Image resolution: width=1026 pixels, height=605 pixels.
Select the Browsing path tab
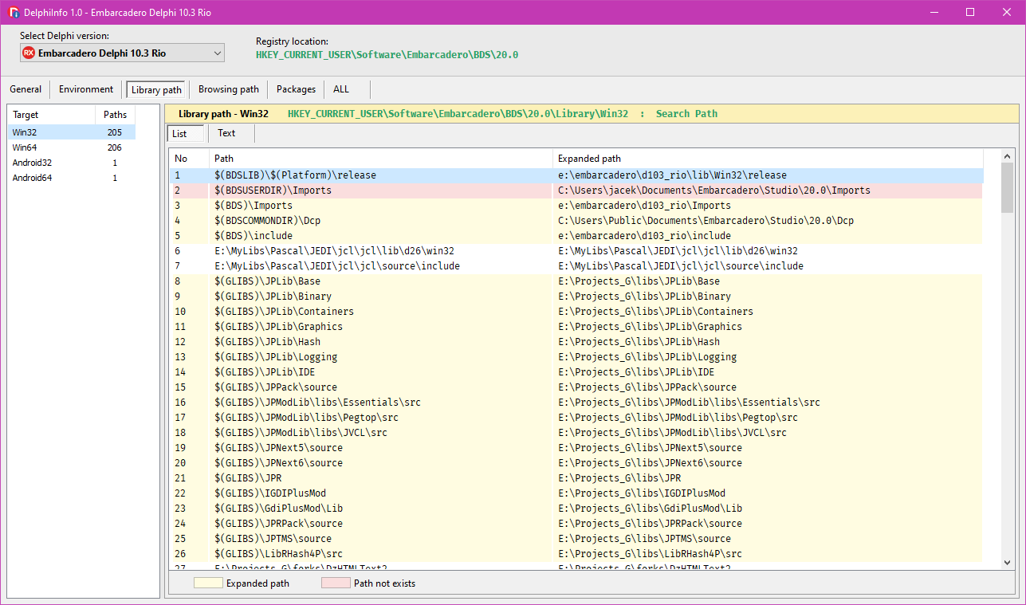pos(228,89)
